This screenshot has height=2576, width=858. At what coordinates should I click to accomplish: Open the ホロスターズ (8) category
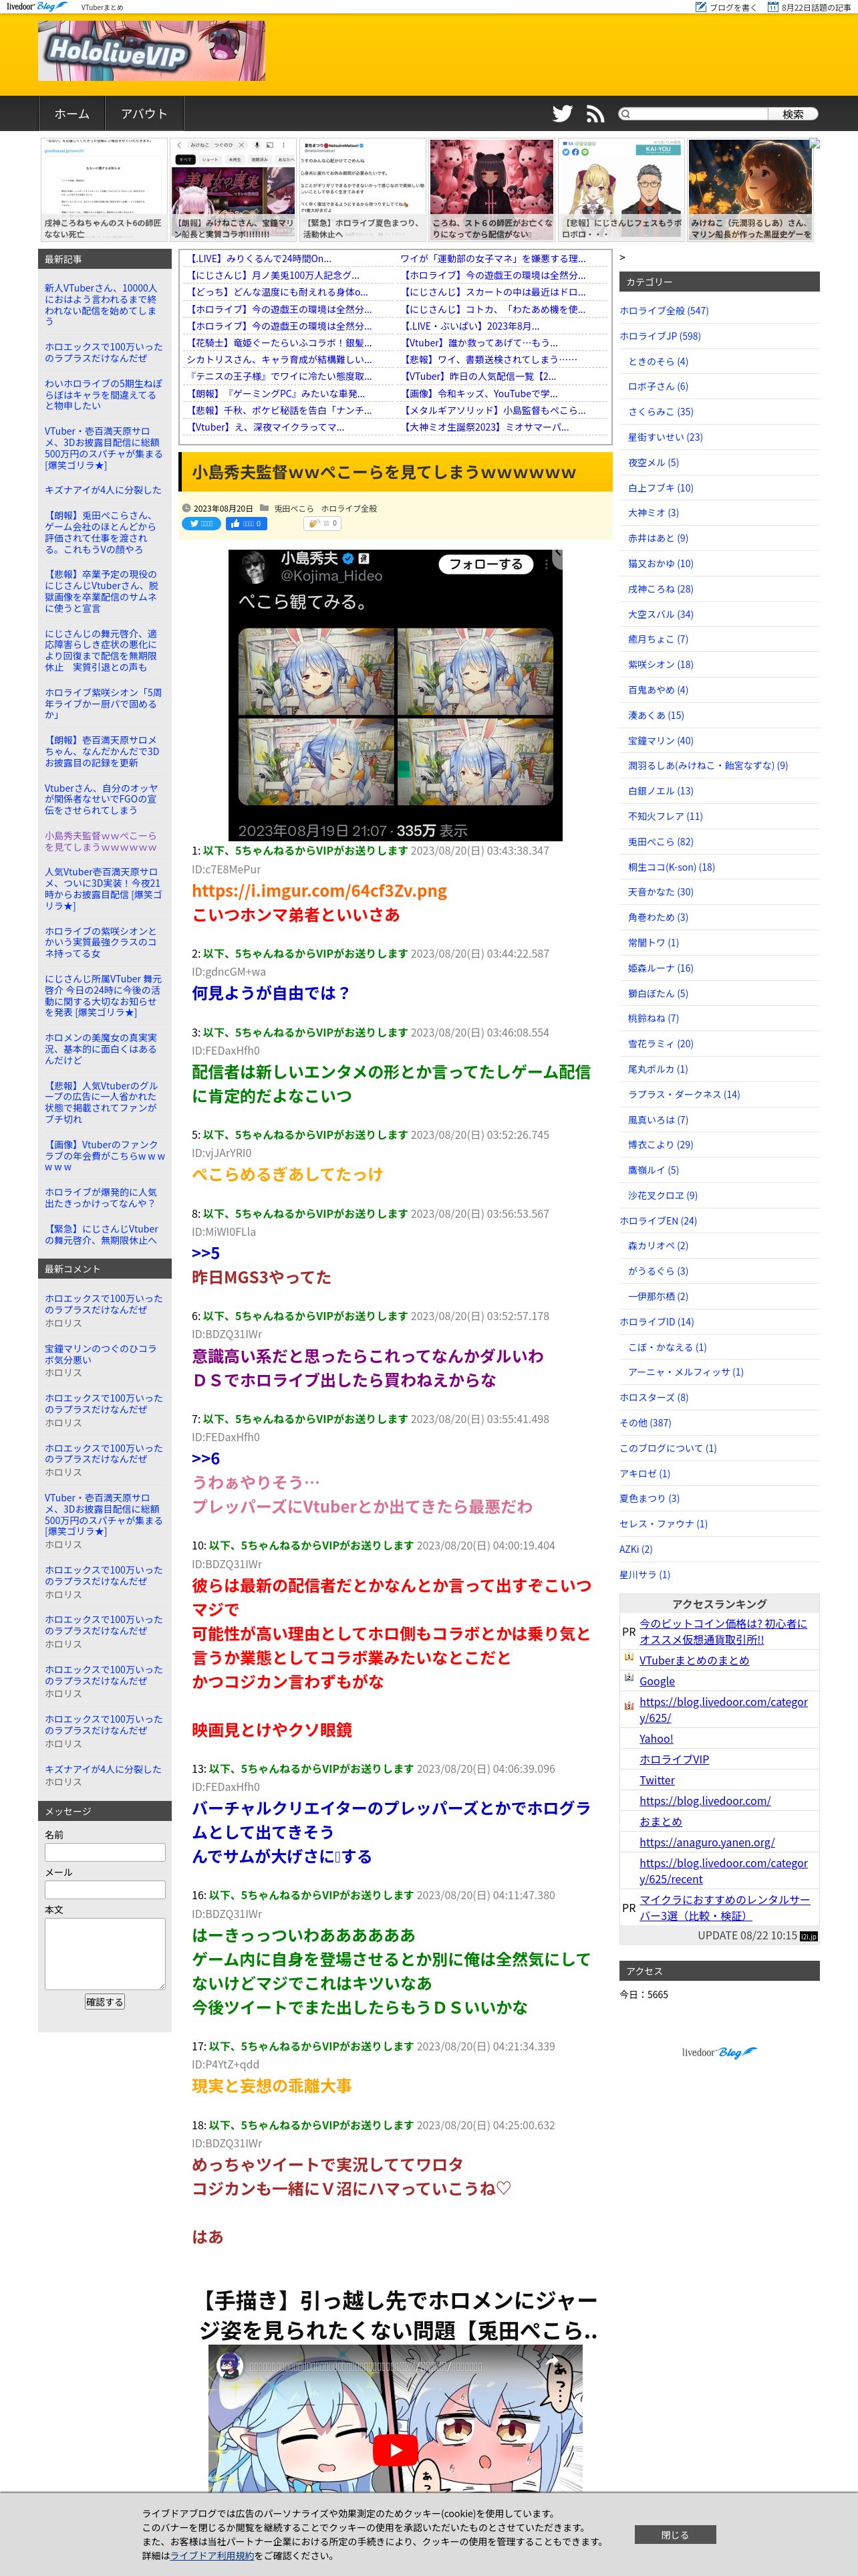point(654,1397)
